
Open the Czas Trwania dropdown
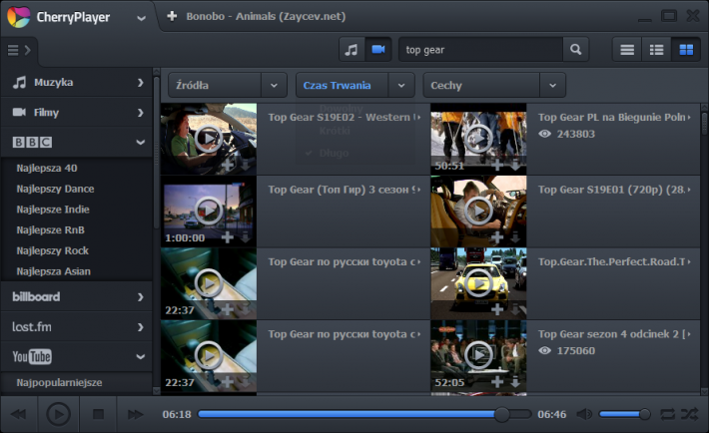[355, 85]
